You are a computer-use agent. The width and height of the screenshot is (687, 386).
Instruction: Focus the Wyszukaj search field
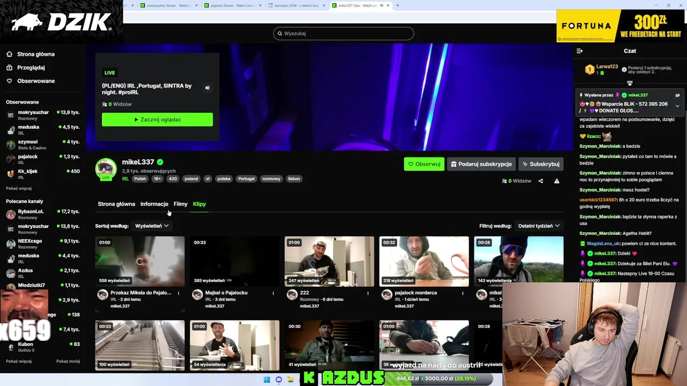point(343,33)
